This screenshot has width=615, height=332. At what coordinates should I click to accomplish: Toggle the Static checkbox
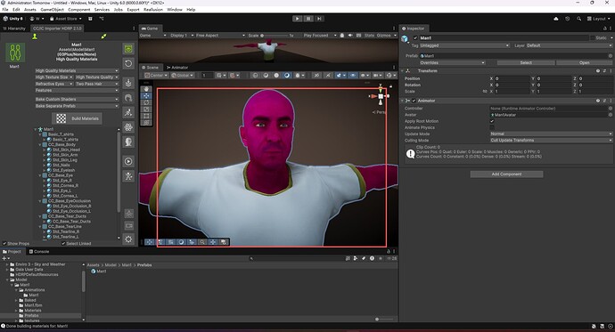592,38
